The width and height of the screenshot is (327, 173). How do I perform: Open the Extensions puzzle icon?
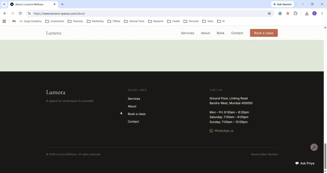point(296,13)
